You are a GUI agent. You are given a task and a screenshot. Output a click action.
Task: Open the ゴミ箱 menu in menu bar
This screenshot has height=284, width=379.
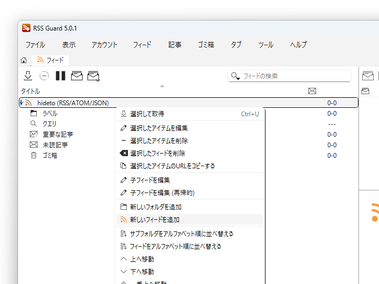(206, 45)
